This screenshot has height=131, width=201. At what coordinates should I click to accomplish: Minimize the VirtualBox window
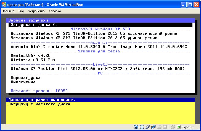pyautogui.click(x=184, y=5)
